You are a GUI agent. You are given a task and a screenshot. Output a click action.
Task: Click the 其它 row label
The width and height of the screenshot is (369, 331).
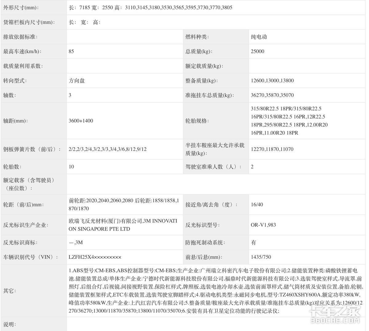[x=10, y=291]
